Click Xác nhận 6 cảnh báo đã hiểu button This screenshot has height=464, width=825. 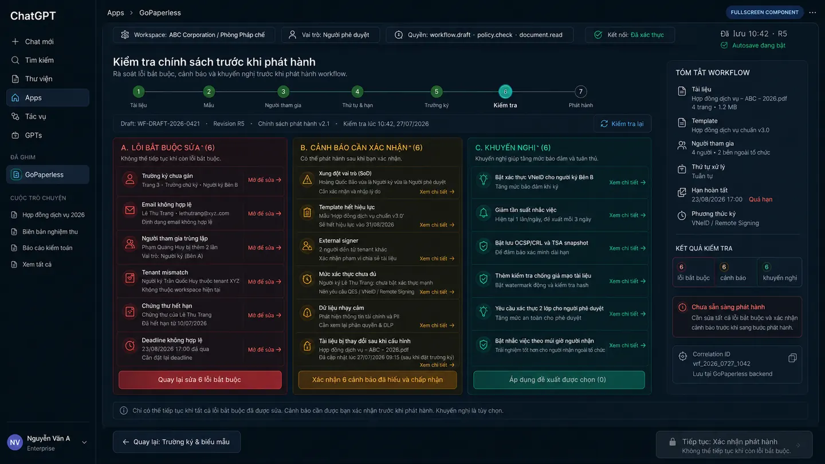(378, 380)
